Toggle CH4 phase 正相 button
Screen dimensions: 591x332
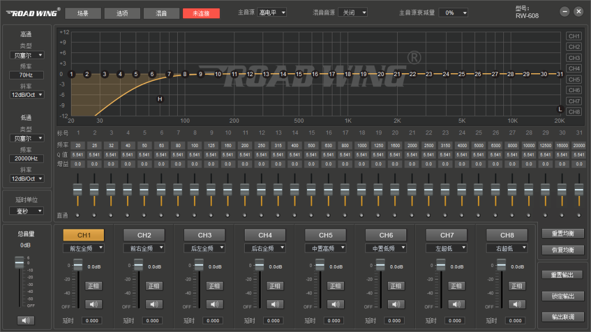(275, 286)
